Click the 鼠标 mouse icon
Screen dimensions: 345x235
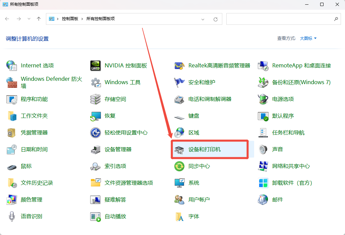coord(12,167)
